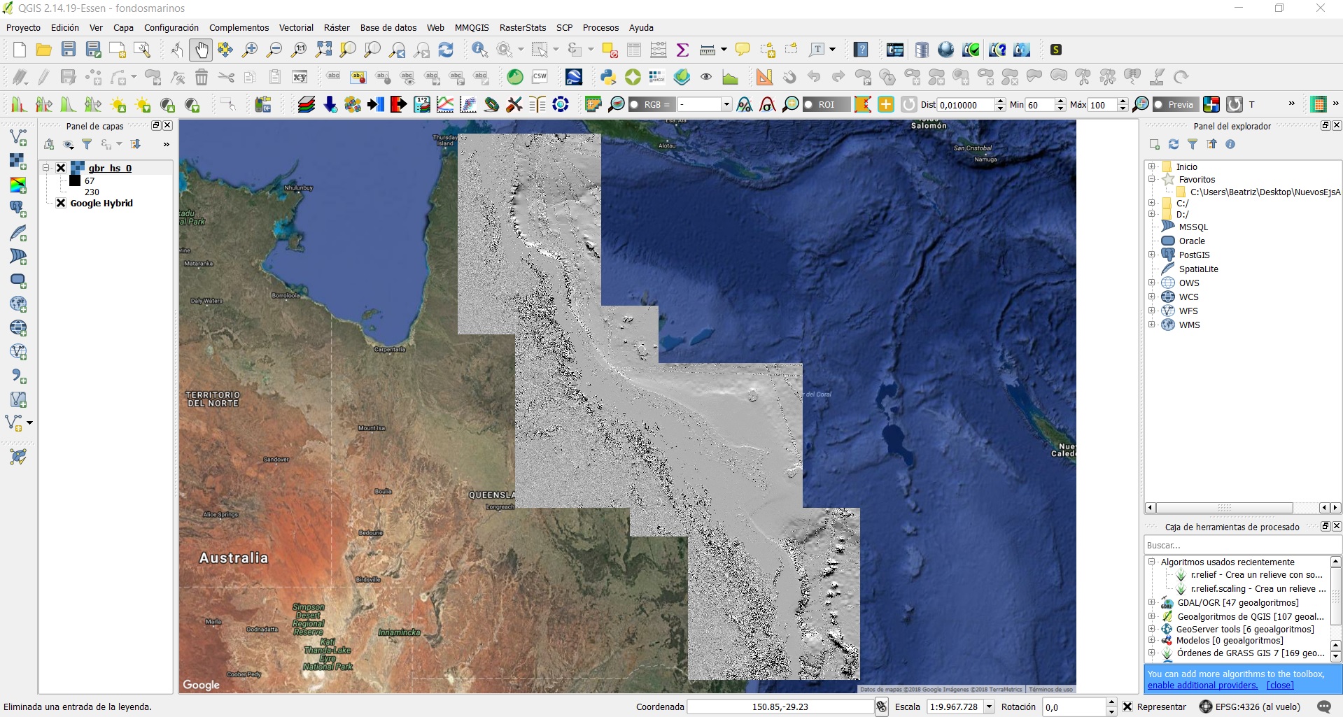Image resolution: width=1343 pixels, height=717 pixels.
Task: Open the Map Tips speech bubble tool
Action: (743, 50)
